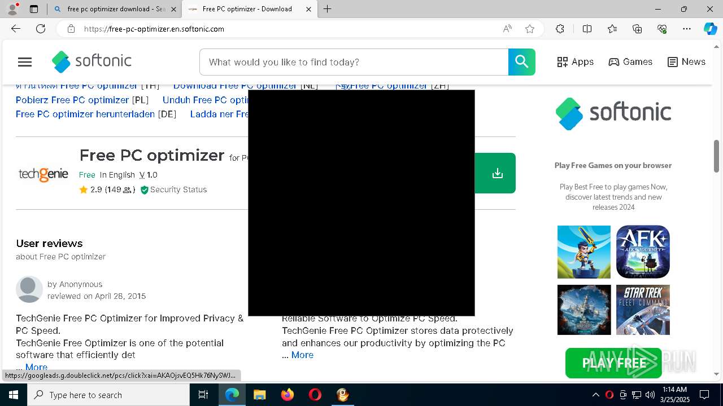Click the Softonic ad logo in sidebar
This screenshot has width=723, height=406.
click(613, 113)
